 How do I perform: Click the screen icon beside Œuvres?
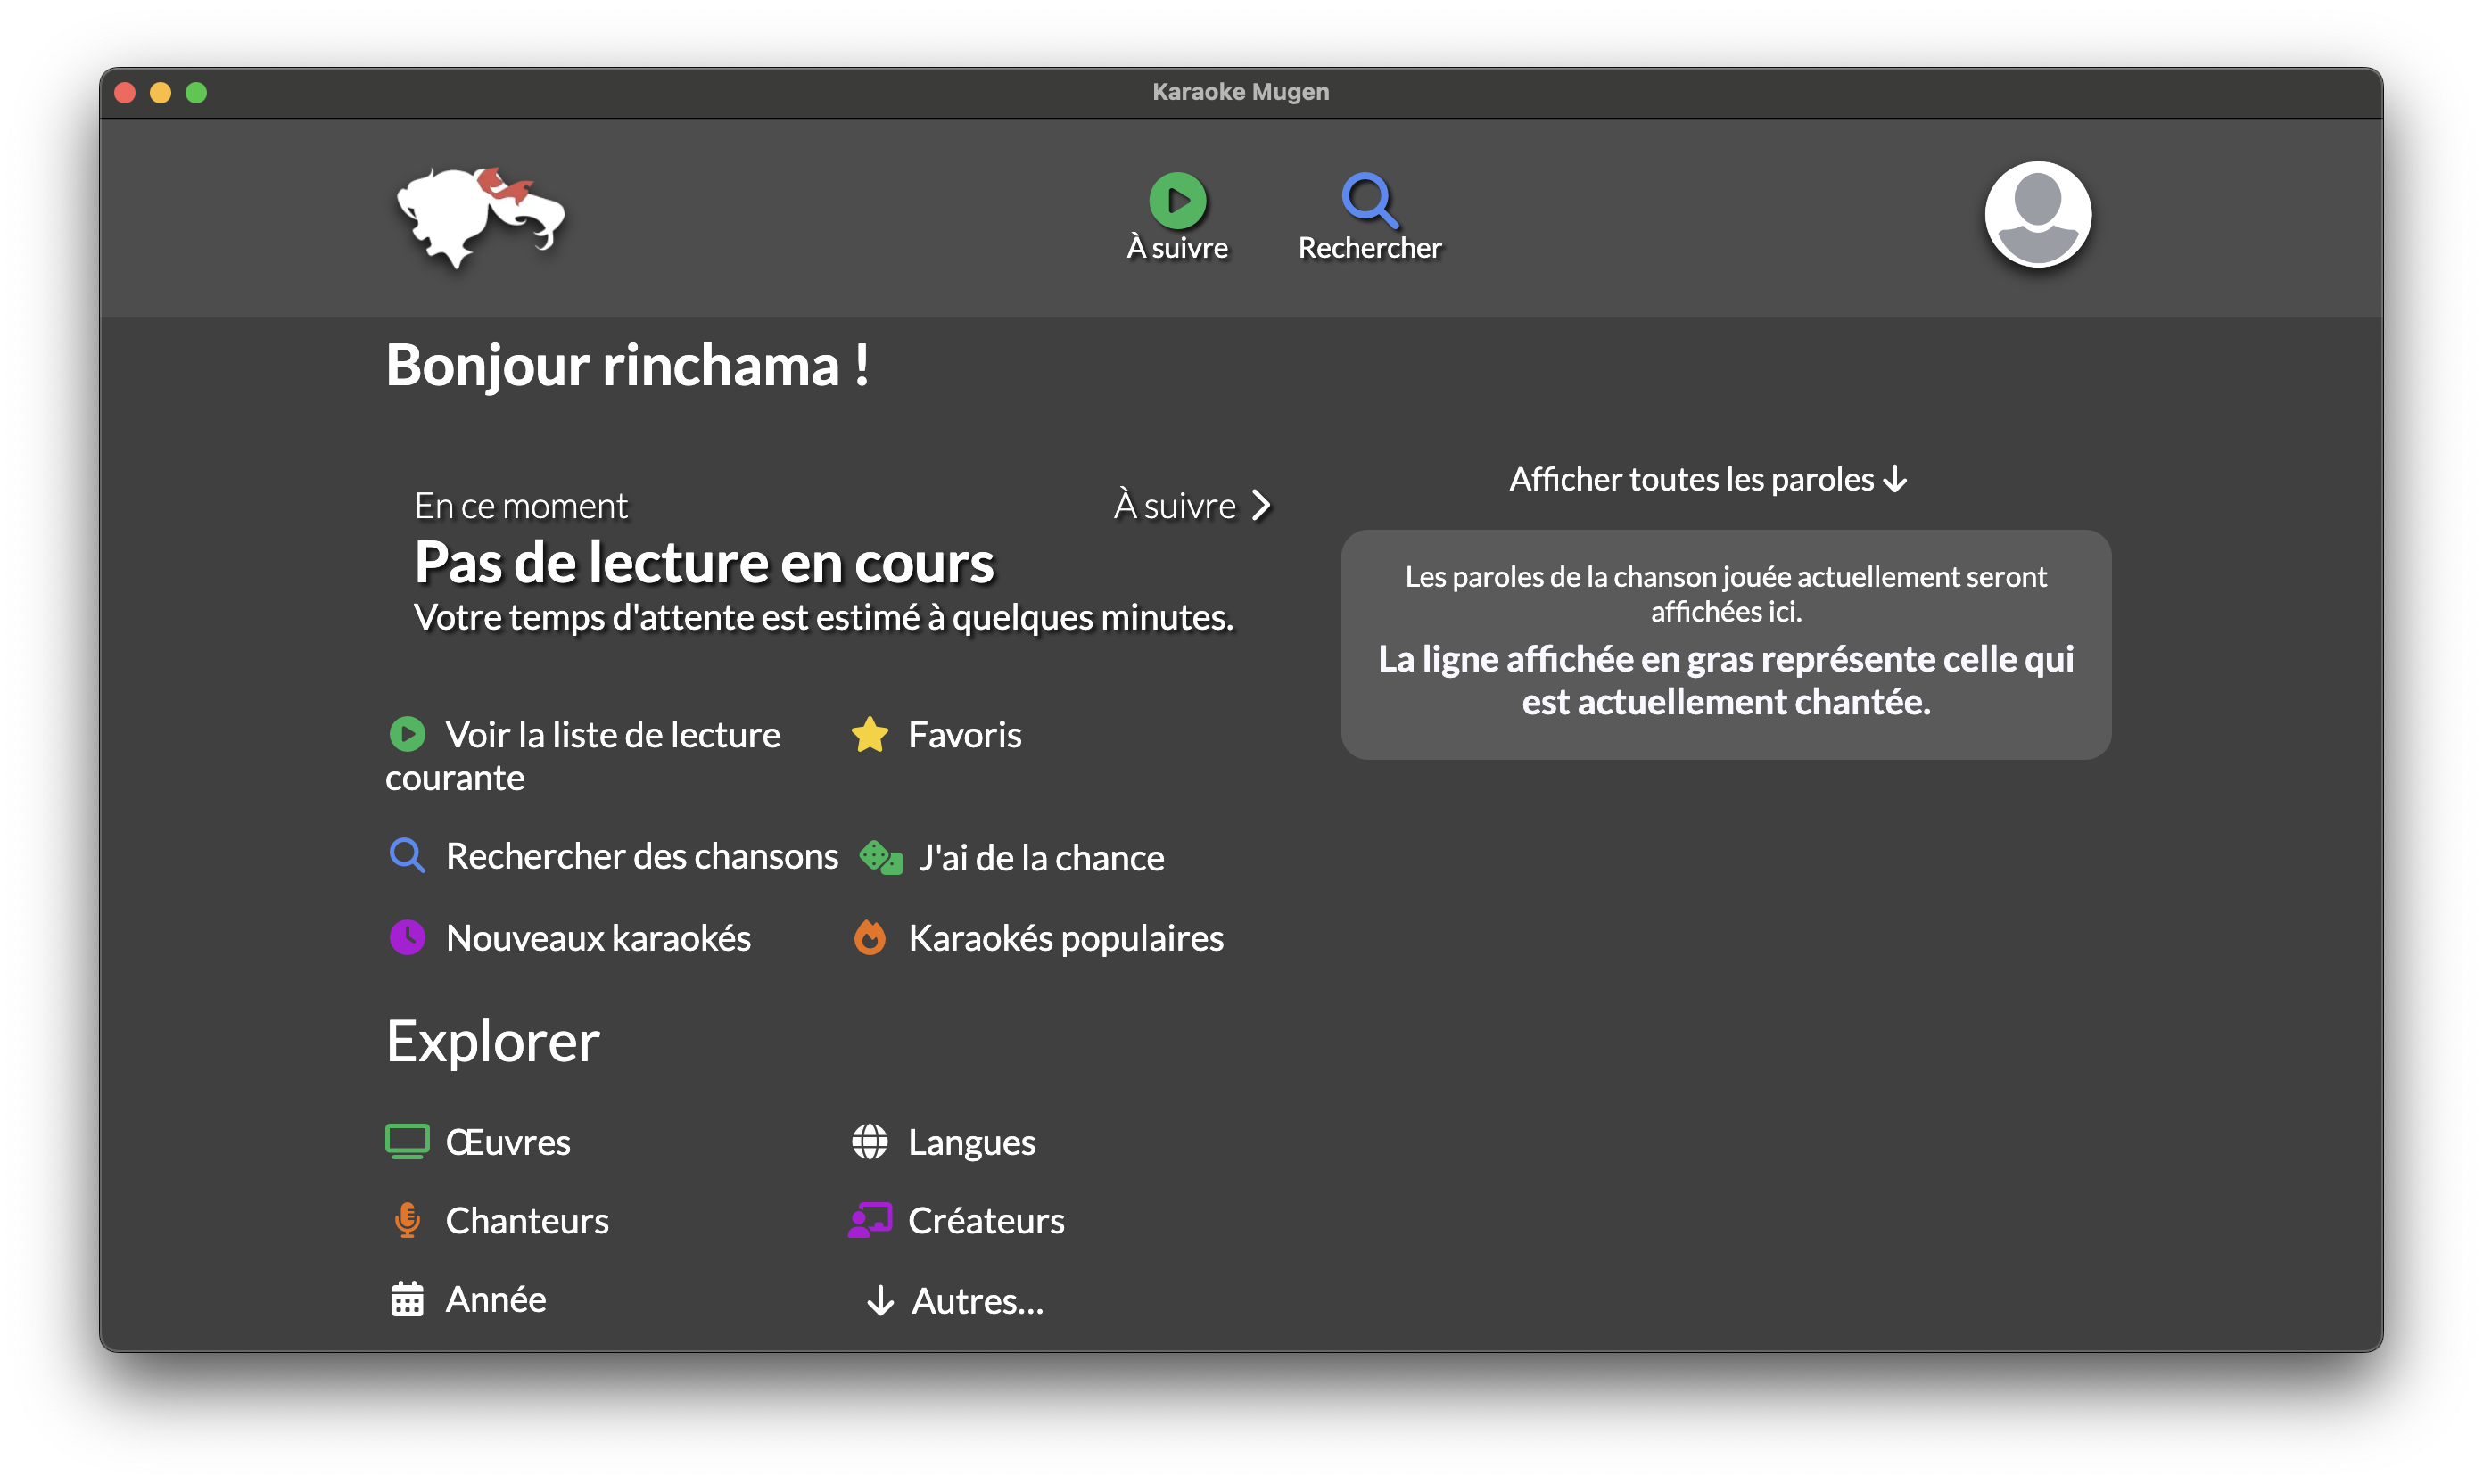(x=408, y=1141)
